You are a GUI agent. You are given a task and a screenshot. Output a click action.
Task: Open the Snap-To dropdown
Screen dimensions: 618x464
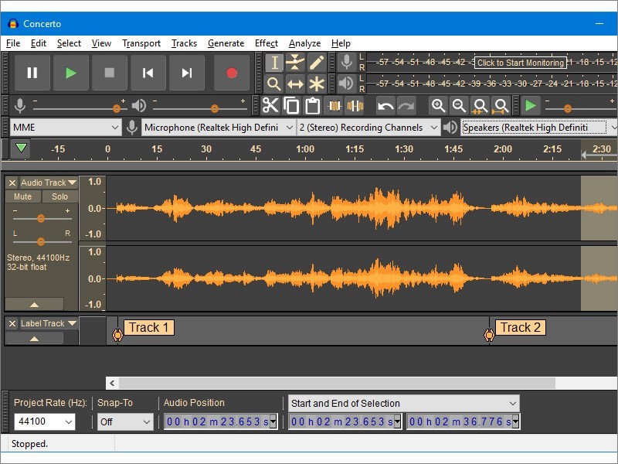coord(125,421)
